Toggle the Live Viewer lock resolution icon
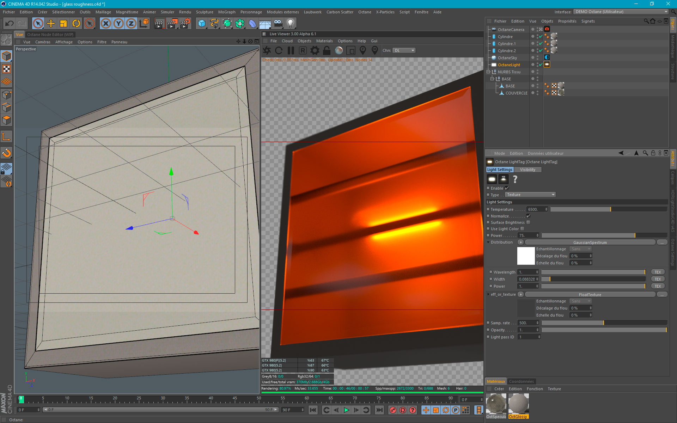Image resolution: width=677 pixels, height=423 pixels. [327, 50]
